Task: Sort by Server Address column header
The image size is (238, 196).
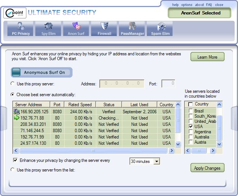Action: click(x=31, y=105)
